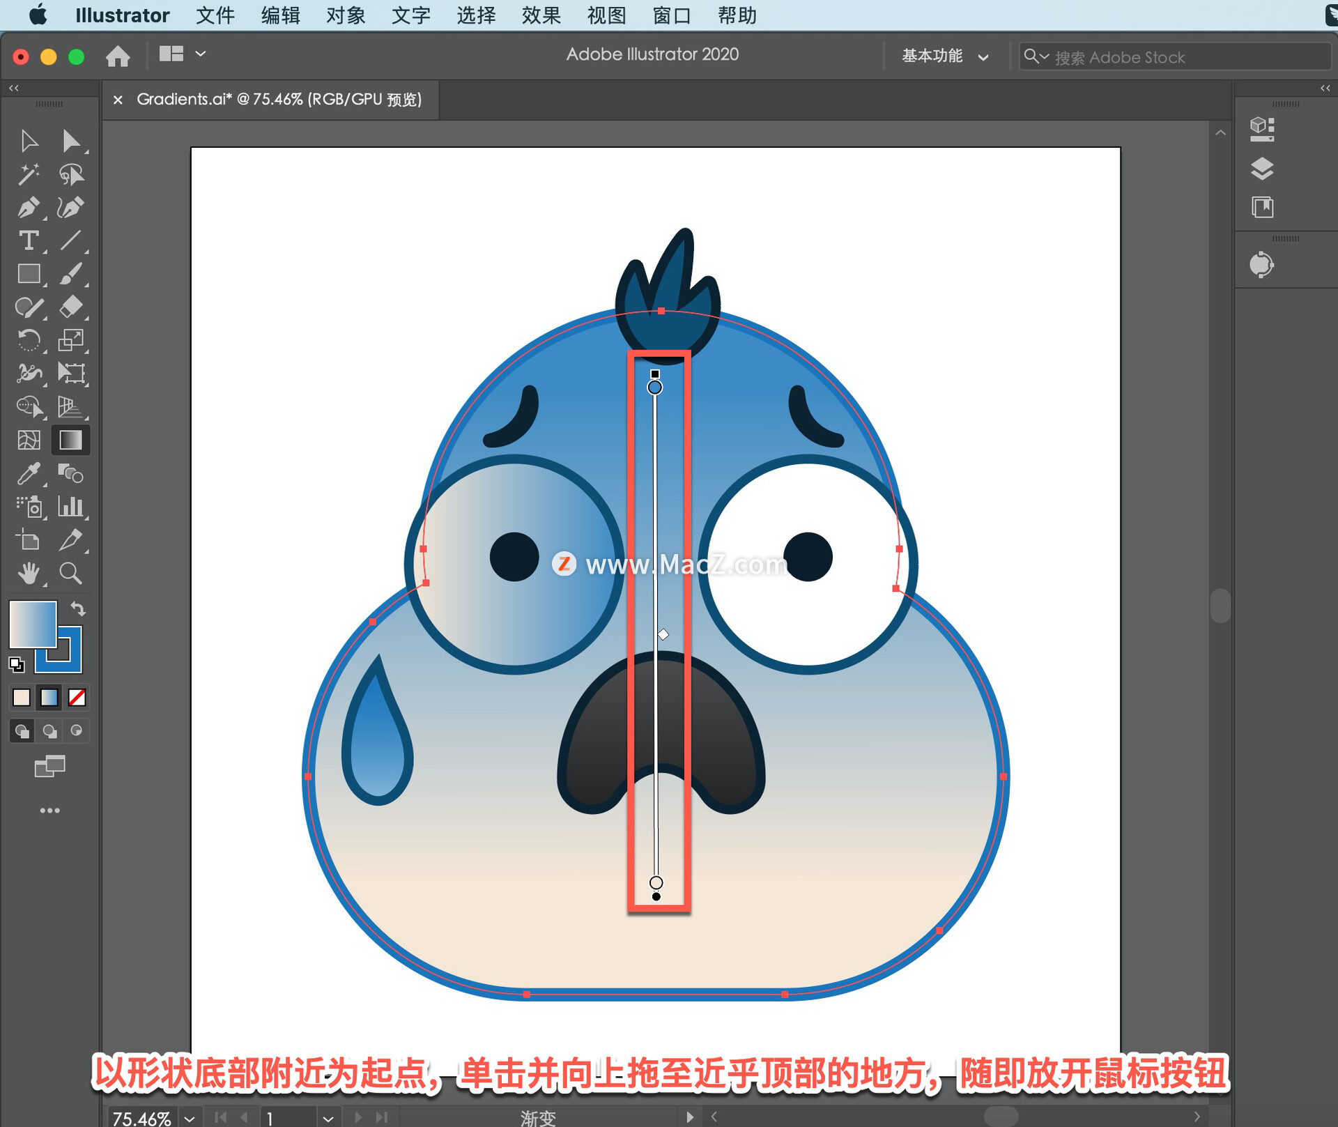The width and height of the screenshot is (1338, 1127).
Task: Open the Layers panel icon
Action: (1261, 168)
